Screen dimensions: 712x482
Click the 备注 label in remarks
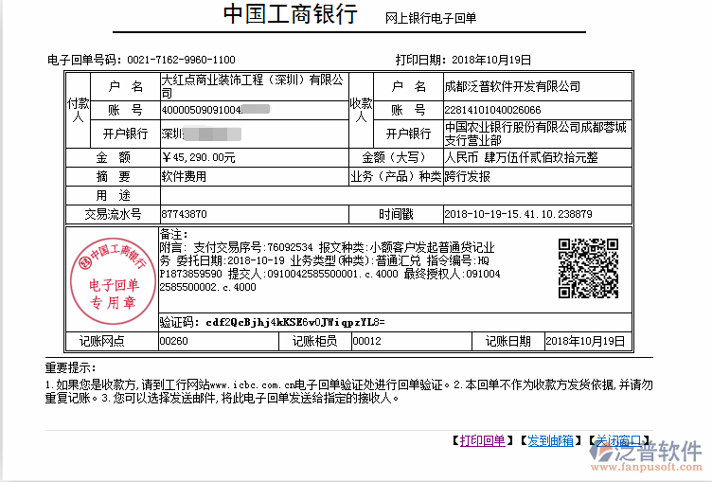click(173, 235)
